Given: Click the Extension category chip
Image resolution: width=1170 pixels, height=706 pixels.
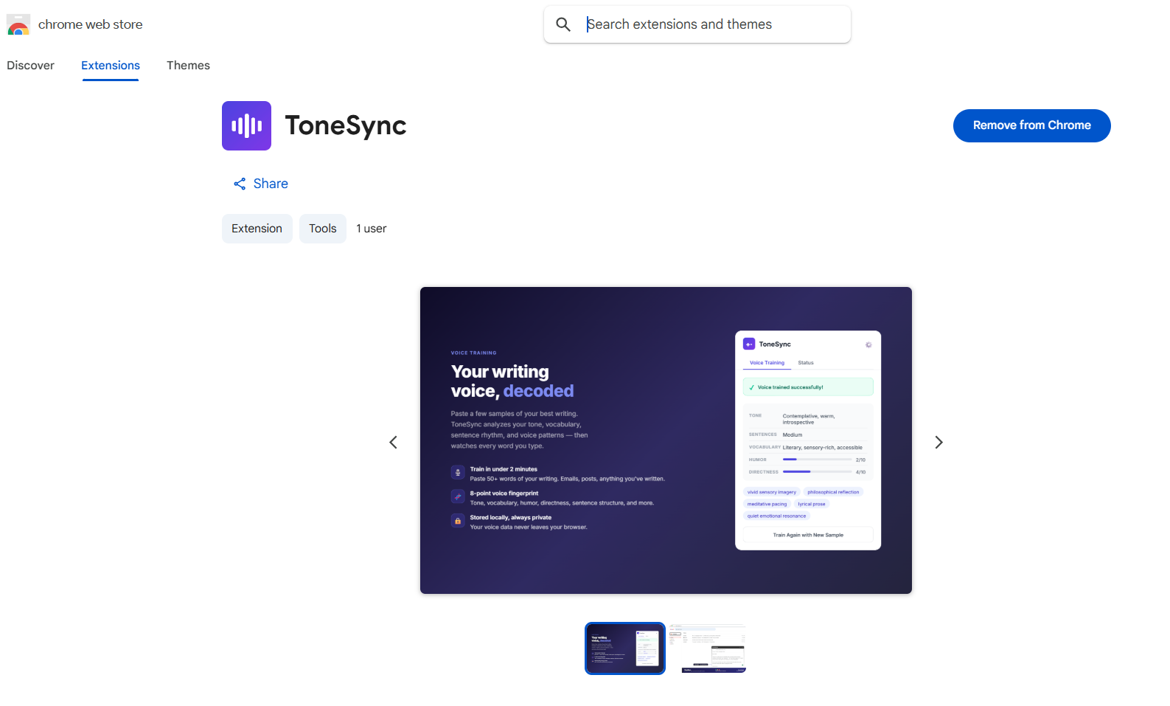Looking at the screenshot, I should pyautogui.click(x=257, y=229).
